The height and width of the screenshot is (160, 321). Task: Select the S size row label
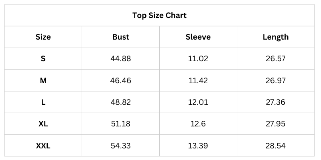click(x=43, y=59)
